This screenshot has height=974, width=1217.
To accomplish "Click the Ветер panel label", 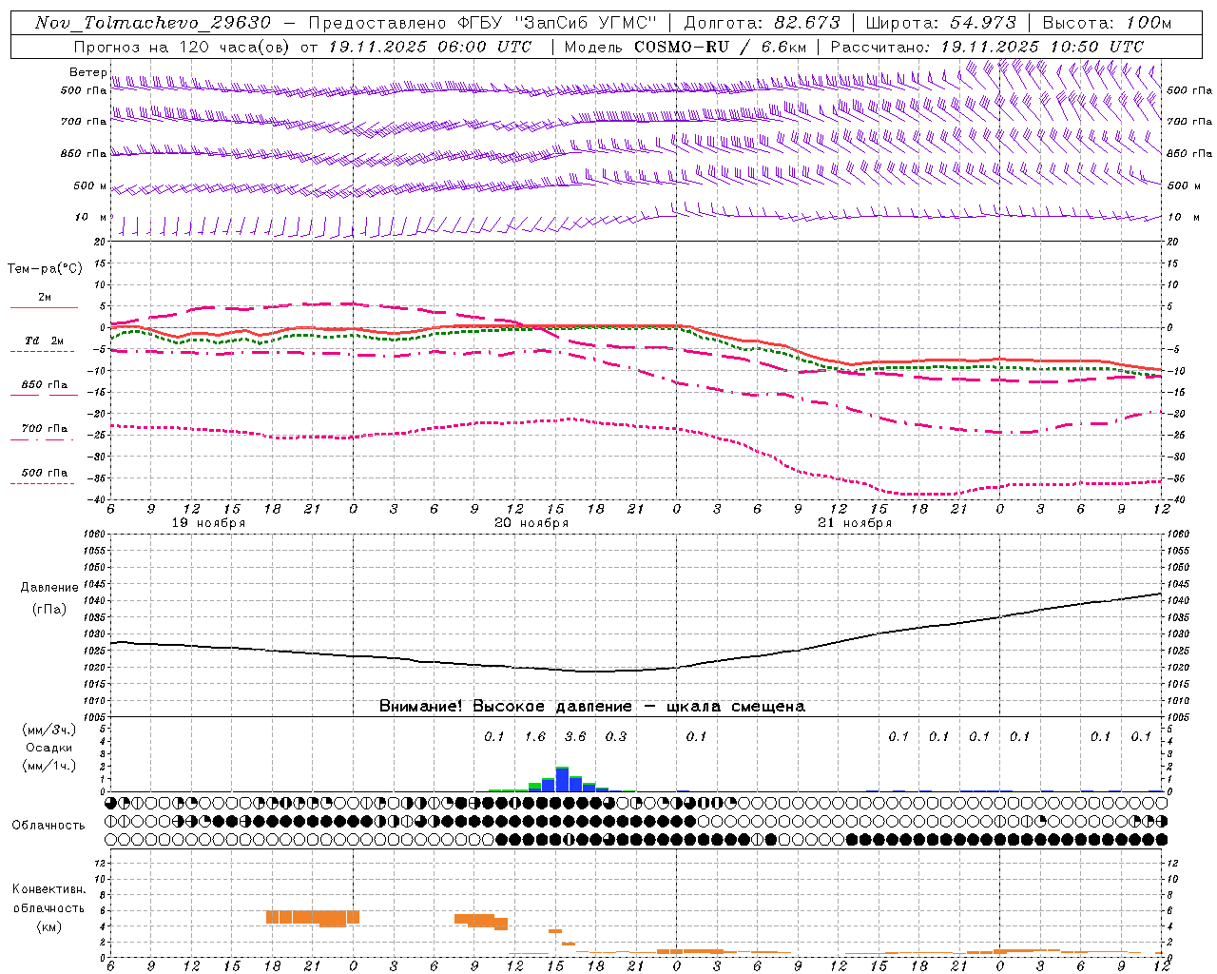I will tap(87, 72).
